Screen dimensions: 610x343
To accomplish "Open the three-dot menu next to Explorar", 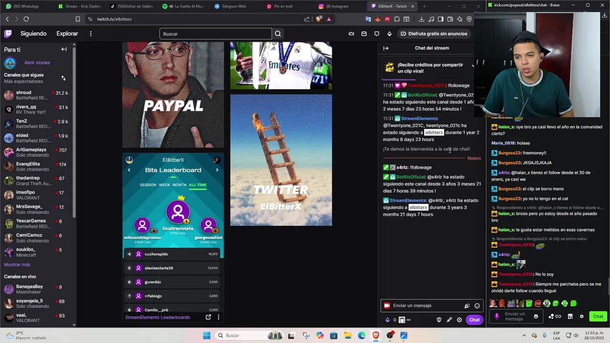I will (x=91, y=34).
